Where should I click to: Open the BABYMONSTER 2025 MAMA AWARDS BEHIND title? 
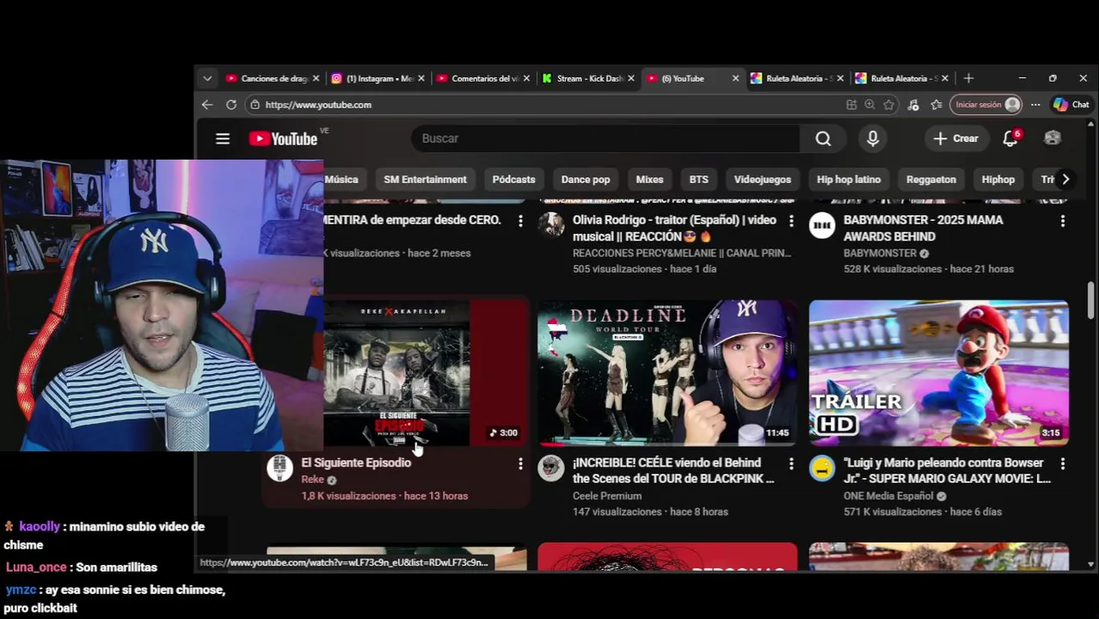click(924, 228)
